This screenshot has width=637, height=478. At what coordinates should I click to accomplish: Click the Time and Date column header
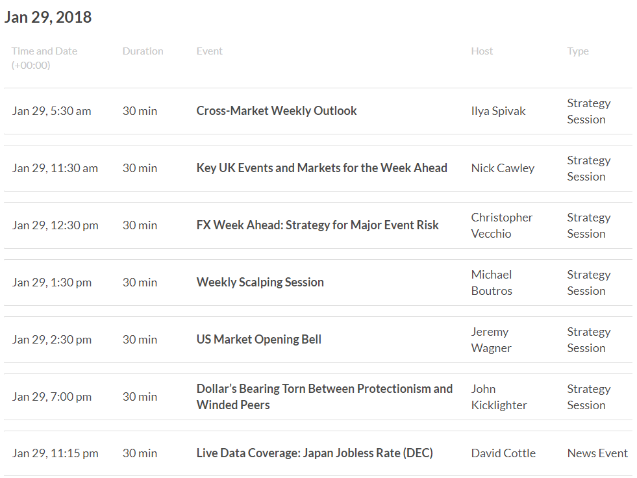44,58
